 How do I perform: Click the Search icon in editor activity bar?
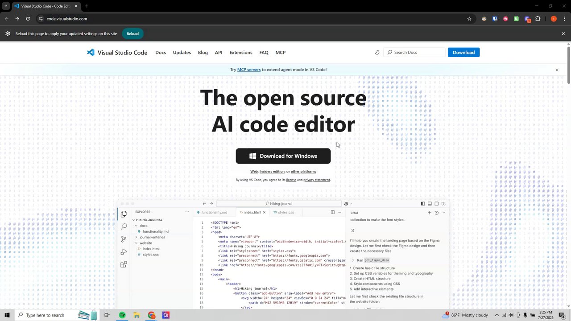[x=124, y=227]
